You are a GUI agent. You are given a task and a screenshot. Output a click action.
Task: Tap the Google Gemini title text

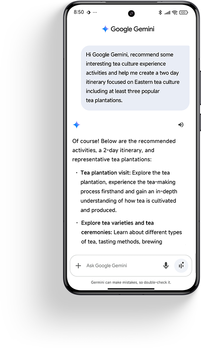click(133, 29)
